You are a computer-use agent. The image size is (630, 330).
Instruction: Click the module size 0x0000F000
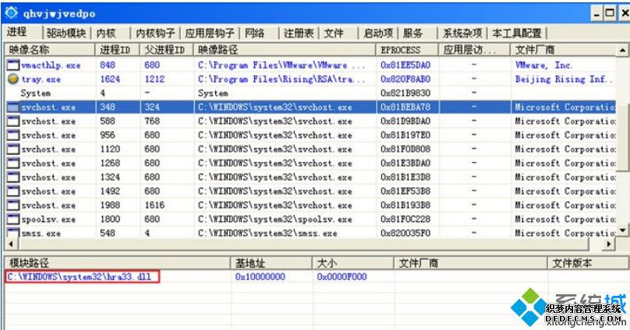coord(342,276)
